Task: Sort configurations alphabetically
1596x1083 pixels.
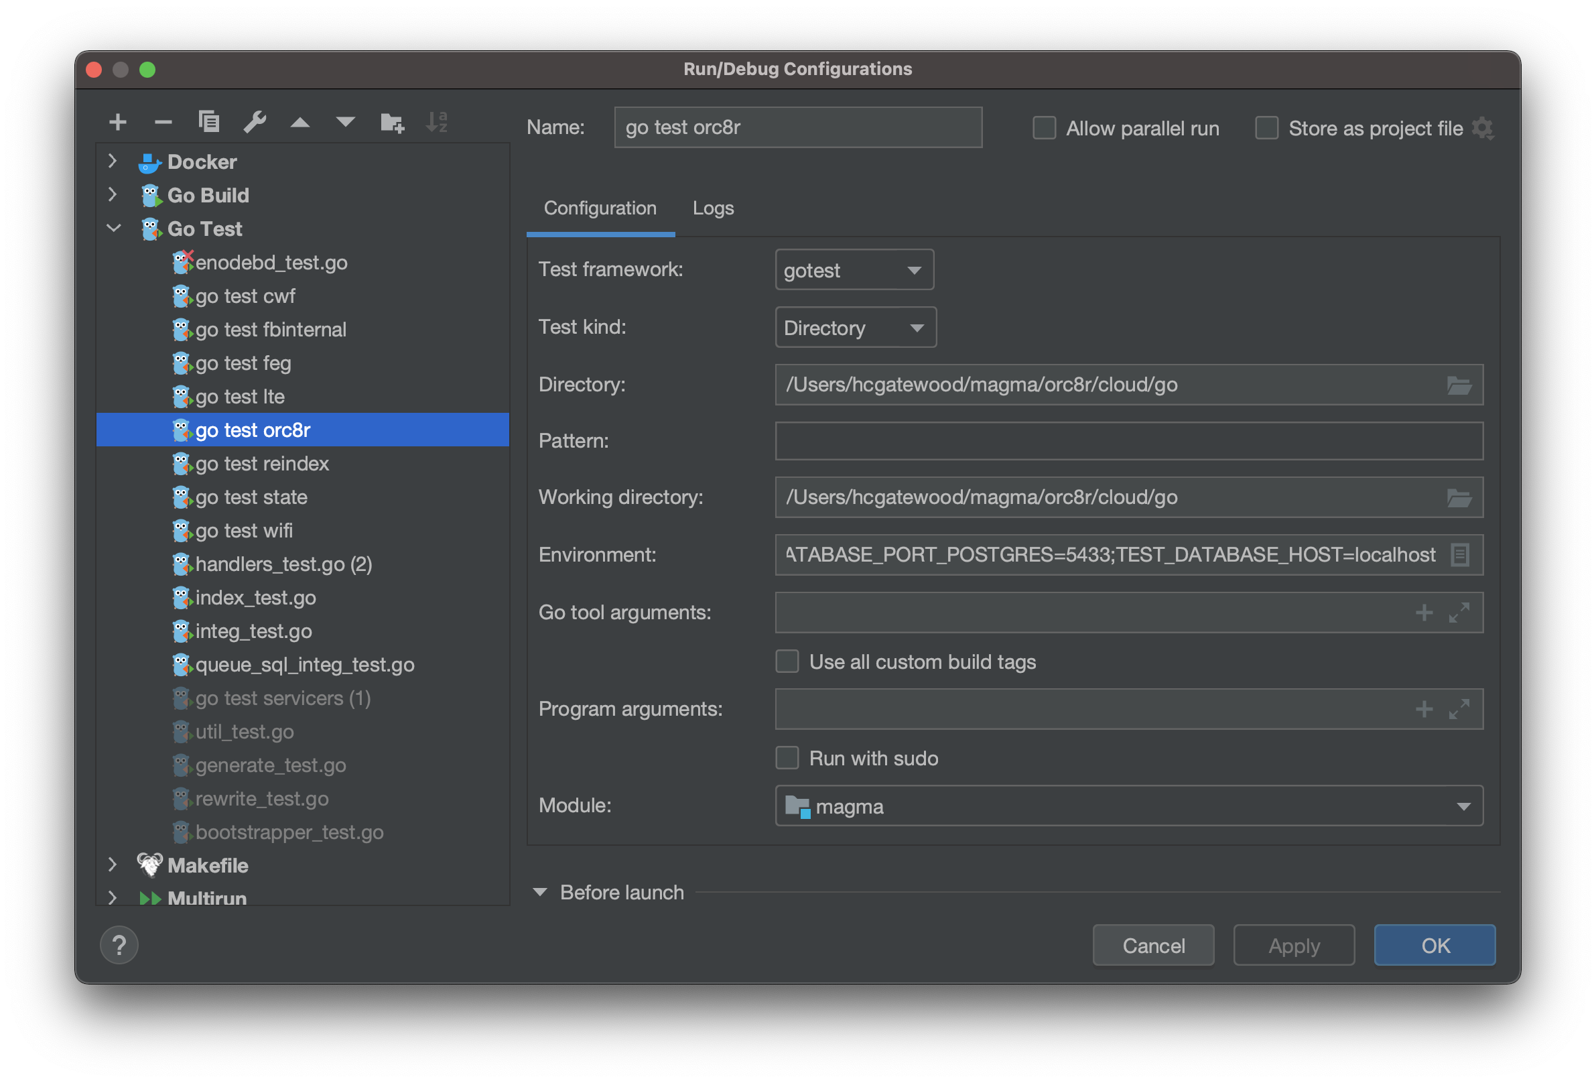Action: [x=437, y=122]
